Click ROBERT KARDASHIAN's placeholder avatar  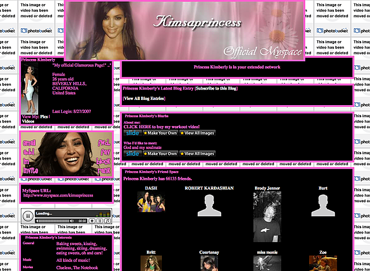click(x=209, y=206)
